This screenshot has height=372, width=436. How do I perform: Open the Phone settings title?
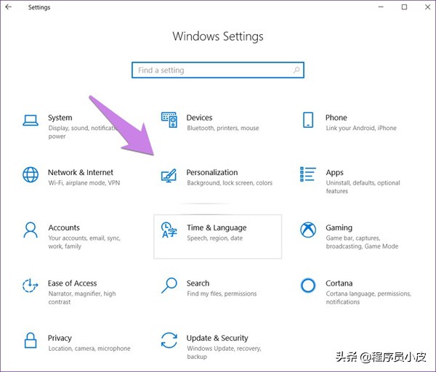(x=336, y=118)
